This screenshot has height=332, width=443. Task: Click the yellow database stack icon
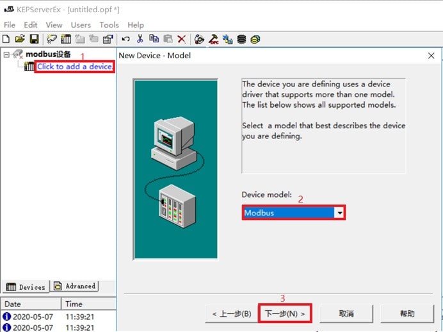(255, 39)
